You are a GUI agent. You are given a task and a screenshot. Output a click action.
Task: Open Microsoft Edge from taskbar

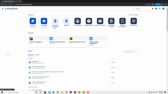click(x=54, y=92)
